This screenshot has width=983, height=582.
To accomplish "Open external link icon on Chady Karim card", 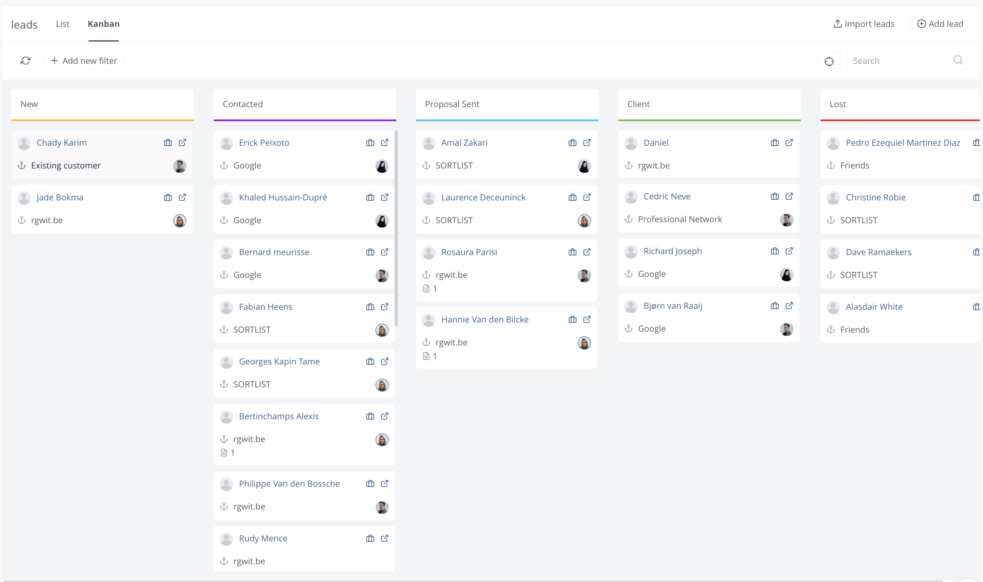I will [182, 142].
